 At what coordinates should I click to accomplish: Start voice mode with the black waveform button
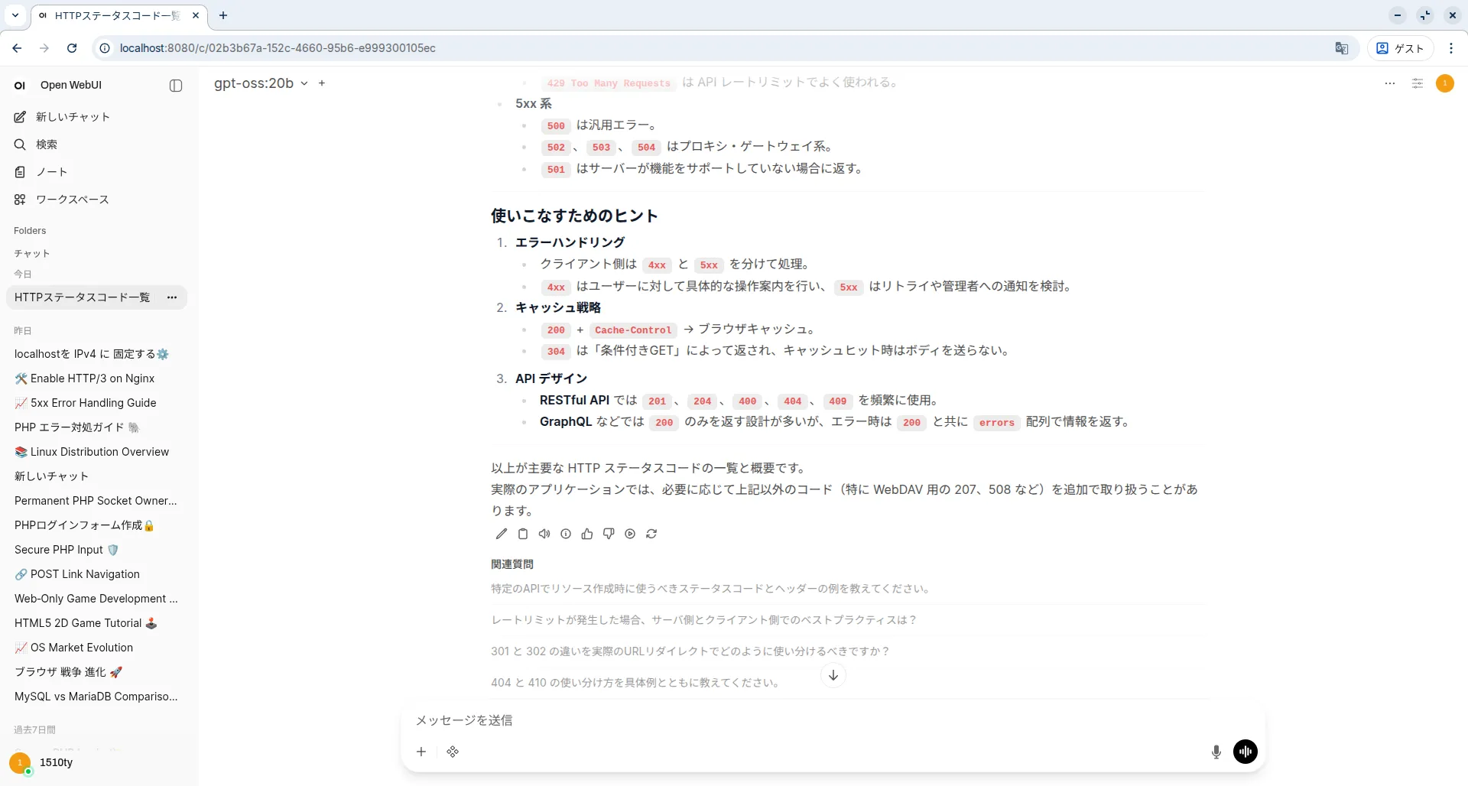1246,752
